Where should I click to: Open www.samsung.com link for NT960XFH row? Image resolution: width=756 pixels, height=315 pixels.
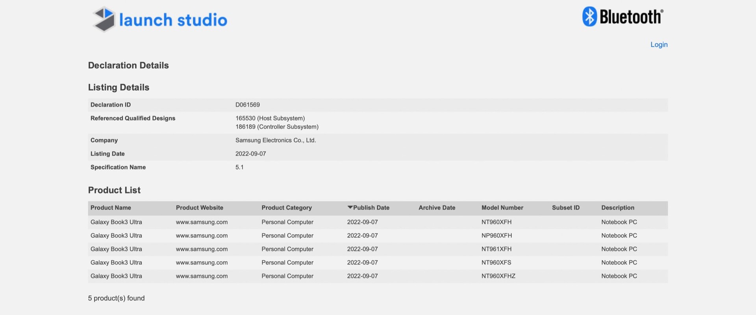point(202,222)
